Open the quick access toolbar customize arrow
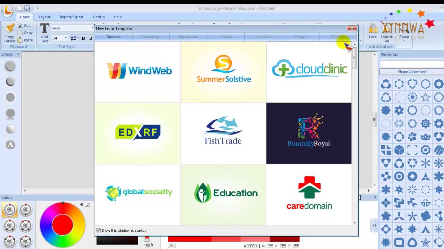 point(37,8)
